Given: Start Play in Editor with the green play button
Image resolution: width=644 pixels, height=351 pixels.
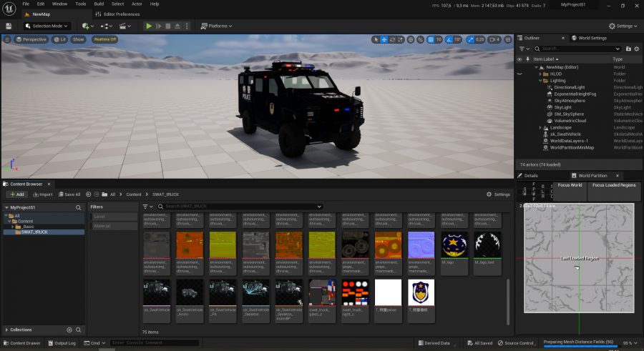Looking at the screenshot, I should point(149,26).
